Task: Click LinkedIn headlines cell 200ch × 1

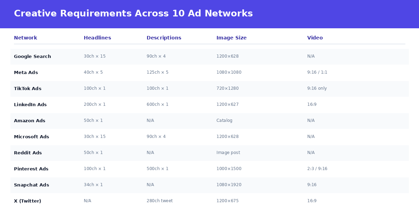Action: 95,104
